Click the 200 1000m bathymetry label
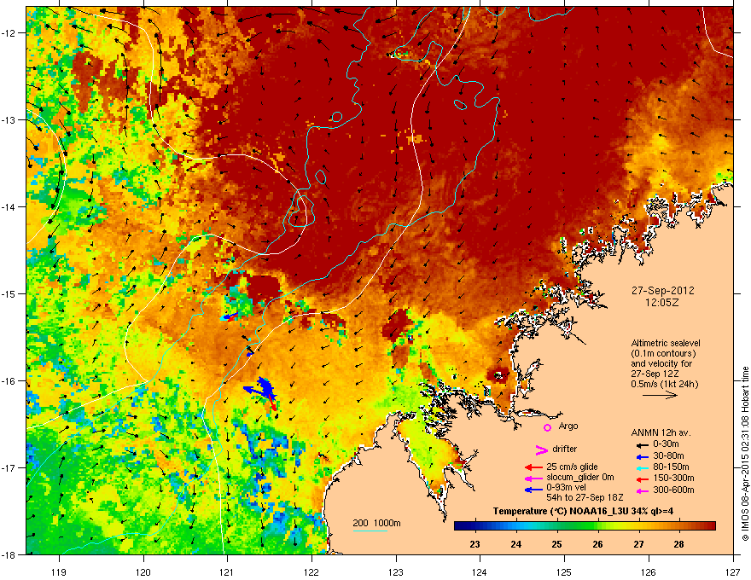 376,523
